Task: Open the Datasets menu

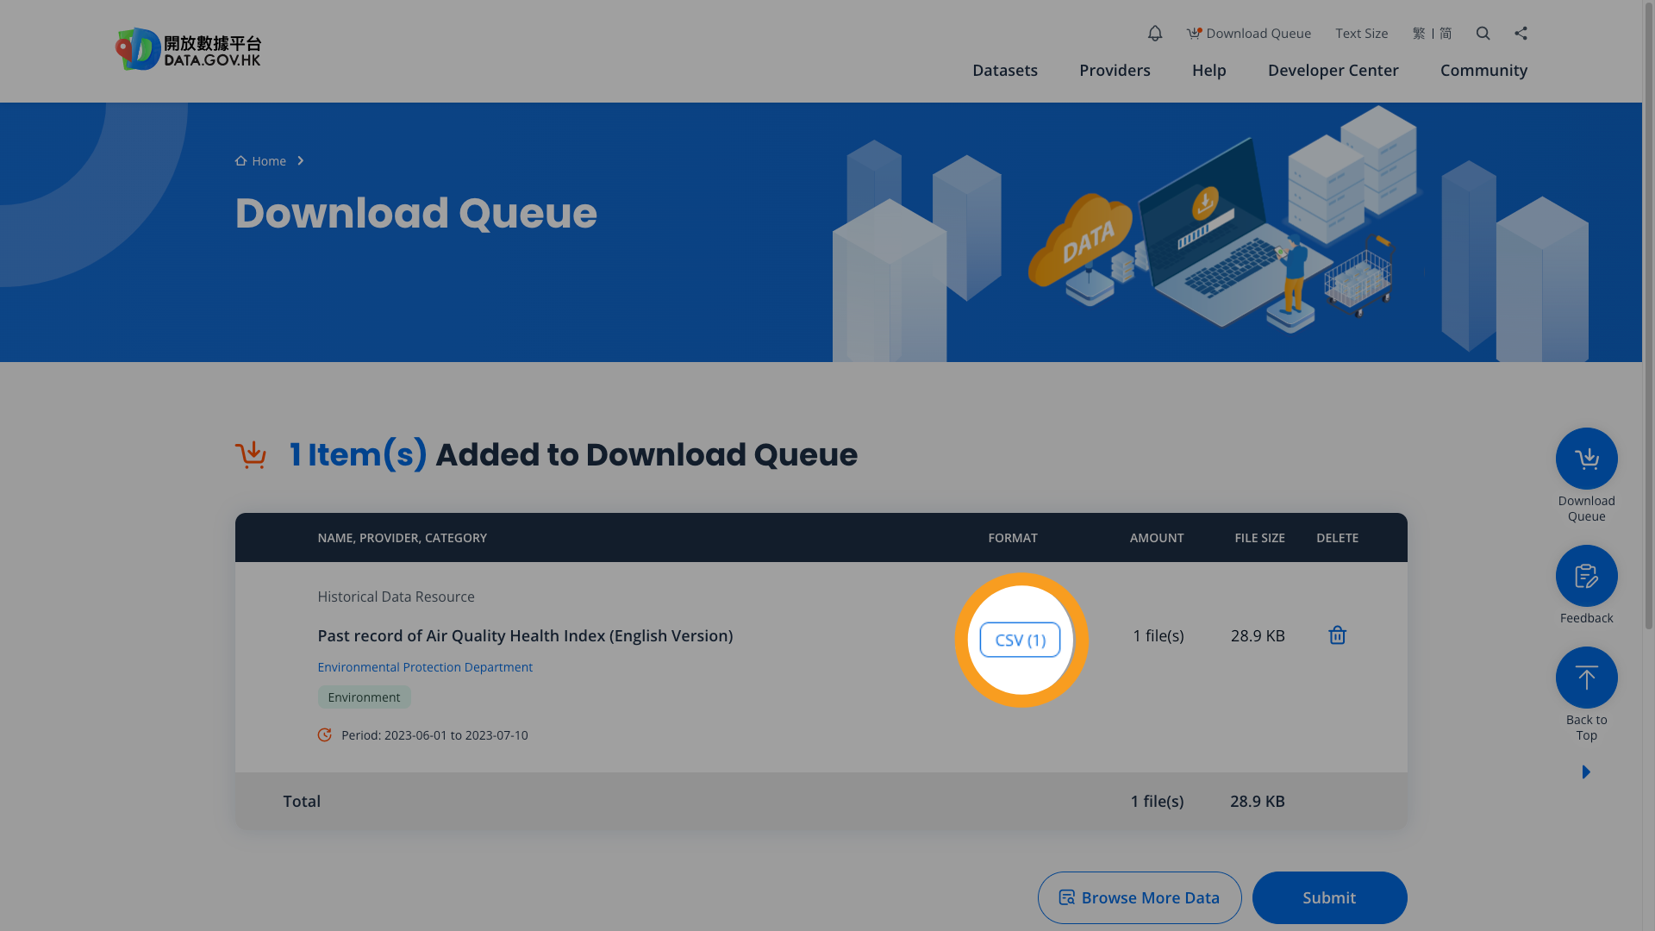Action: pos(1005,70)
